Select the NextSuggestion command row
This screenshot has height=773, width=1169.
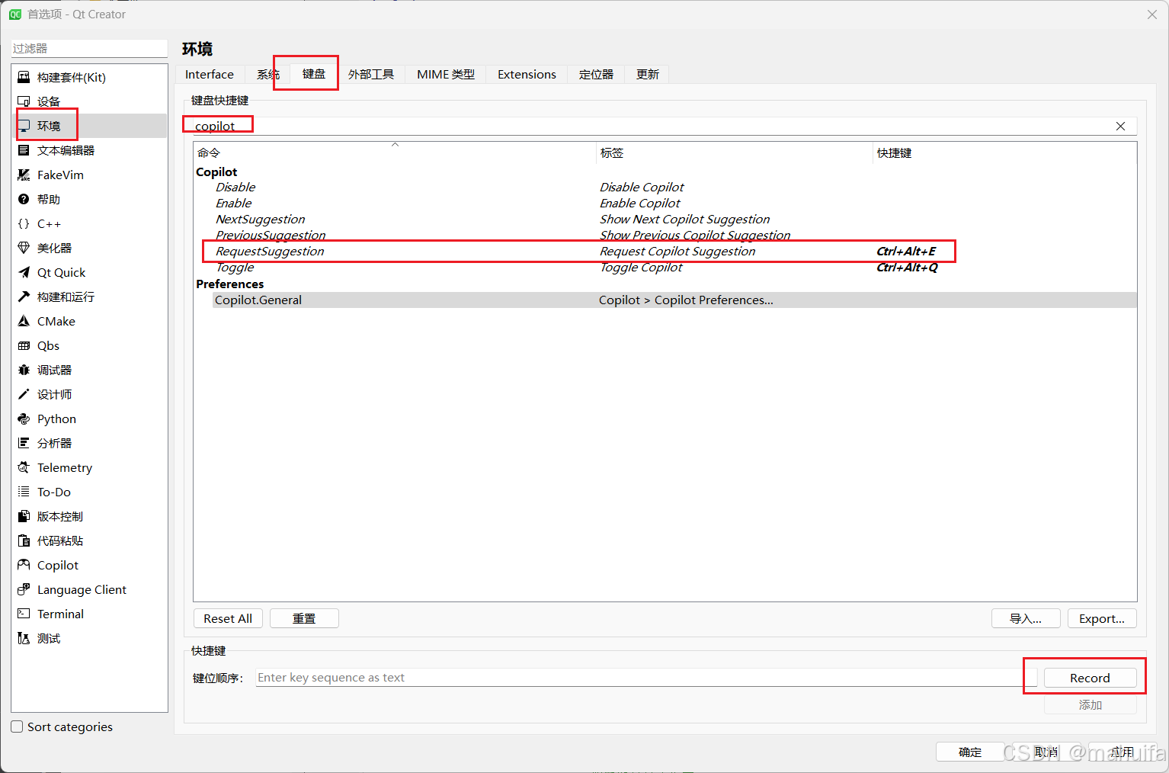(x=665, y=219)
